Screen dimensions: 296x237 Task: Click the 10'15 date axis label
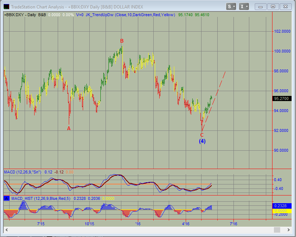[89, 224]
